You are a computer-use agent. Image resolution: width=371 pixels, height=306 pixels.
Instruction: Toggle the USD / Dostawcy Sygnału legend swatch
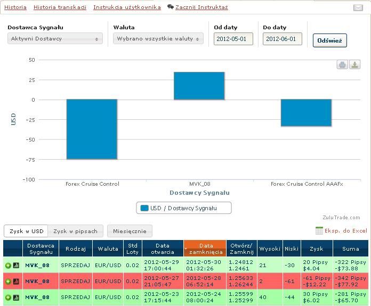[144, 208]
